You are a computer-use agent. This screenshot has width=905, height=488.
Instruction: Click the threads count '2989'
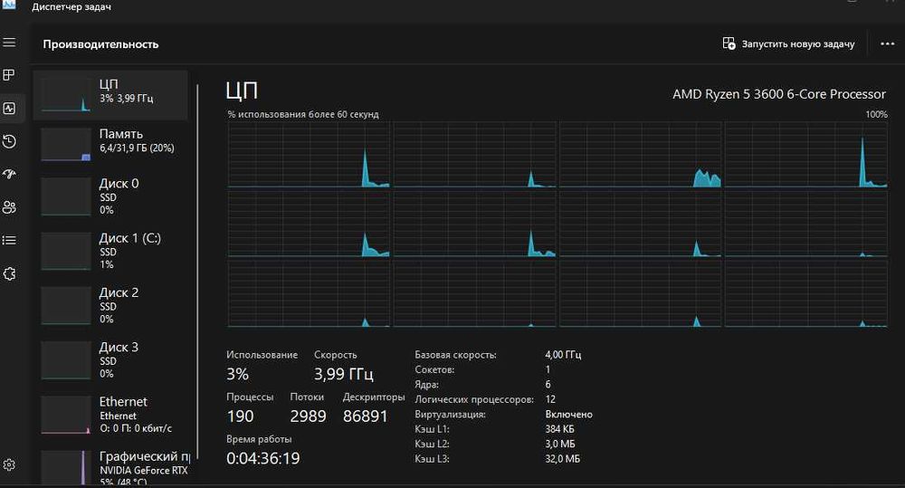pos(309,416)
